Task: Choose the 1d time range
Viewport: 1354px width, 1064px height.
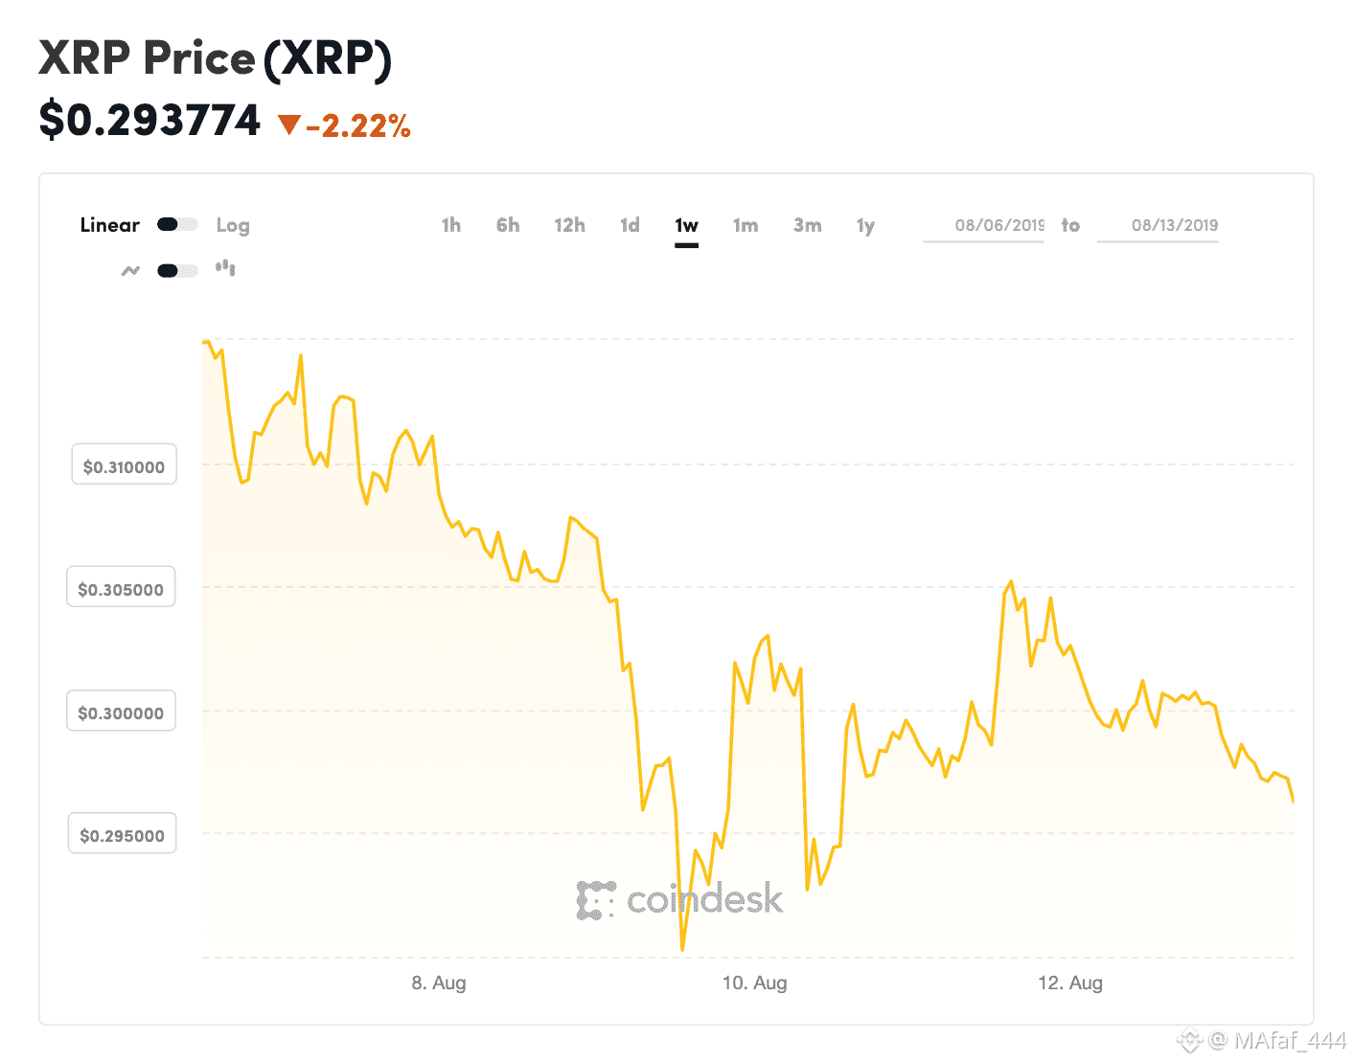Action: (630, 225)
